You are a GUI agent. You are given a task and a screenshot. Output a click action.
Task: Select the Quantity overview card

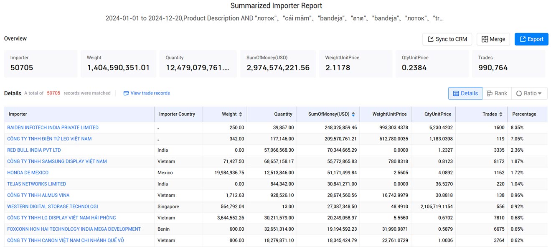[x=198, y=64]
